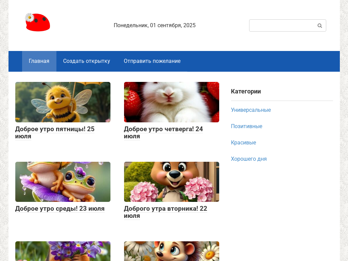
Task: Select the Хорошего дня category
Action: click(x=249, y=159)
